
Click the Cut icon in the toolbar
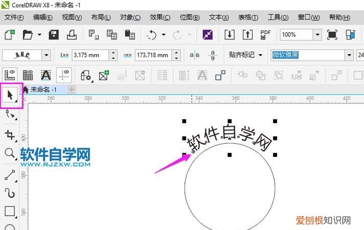coord(94,35)
